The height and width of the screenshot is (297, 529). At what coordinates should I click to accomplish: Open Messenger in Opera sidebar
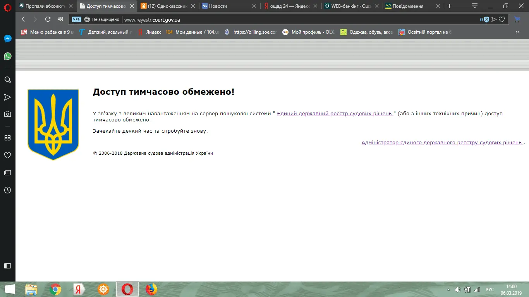(x=7, y=39)
